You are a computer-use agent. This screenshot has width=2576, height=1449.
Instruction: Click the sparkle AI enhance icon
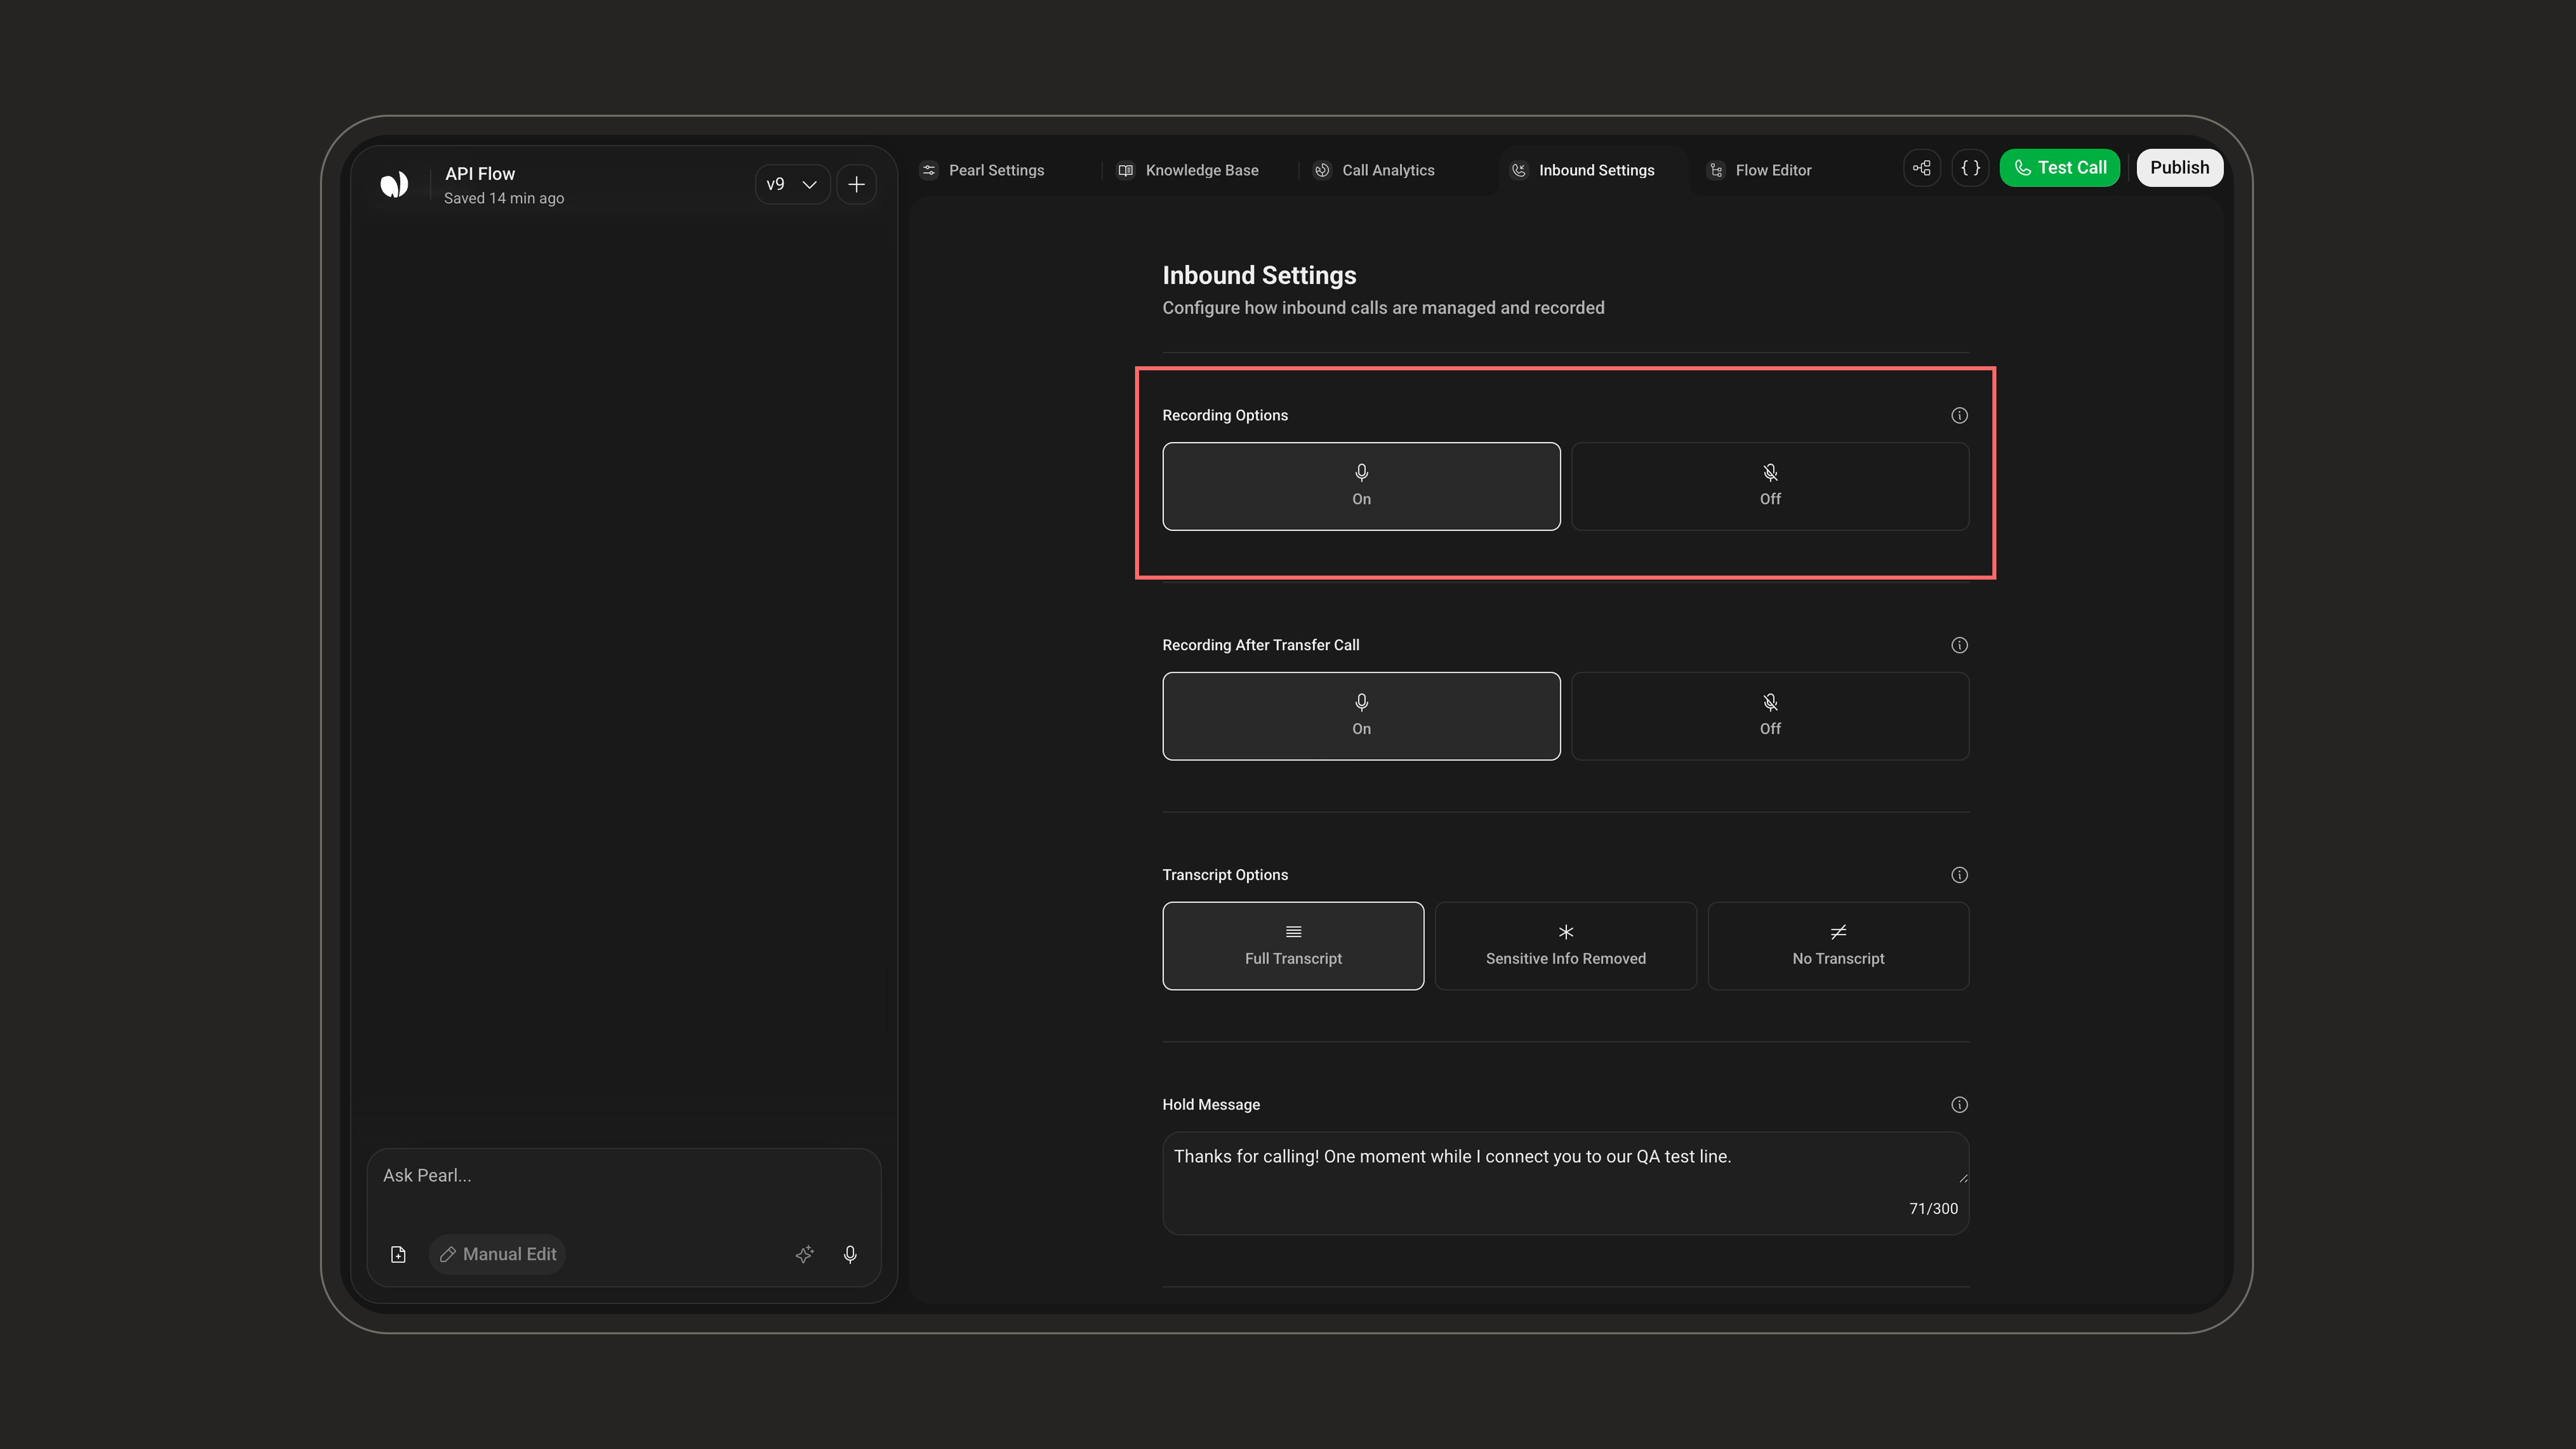(x=804, y=1254)
